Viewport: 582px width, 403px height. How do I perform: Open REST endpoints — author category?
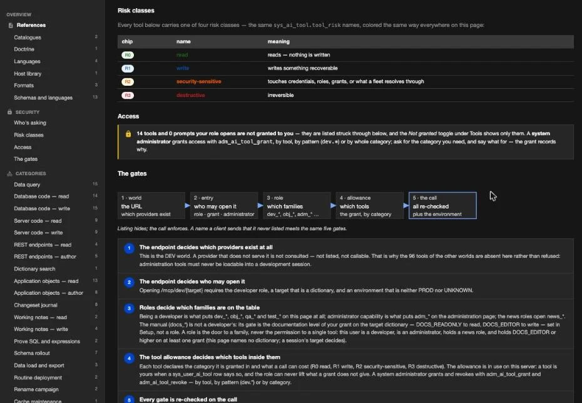[x=45, y=257]
